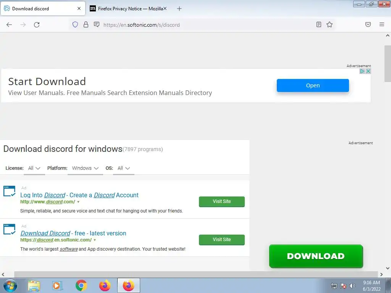Reload the page with the refresh icon
Image resolution: width=391 pixels, height=293 pixels.
pos(37,25)
